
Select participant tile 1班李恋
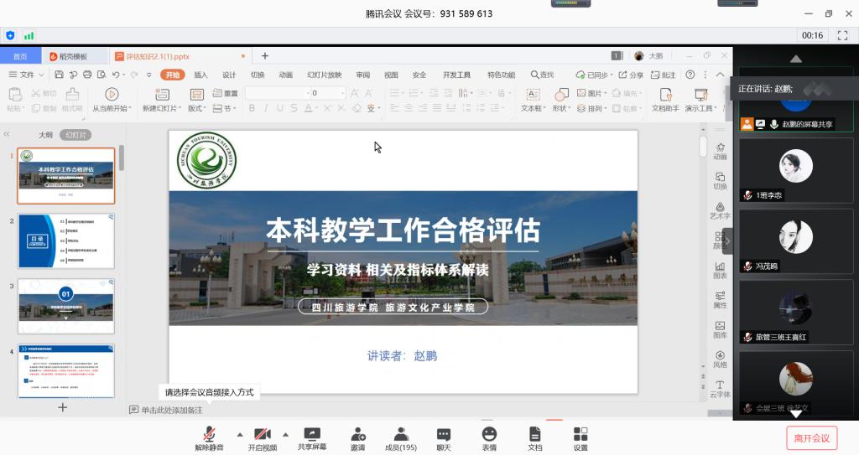[x=795, y=170]
